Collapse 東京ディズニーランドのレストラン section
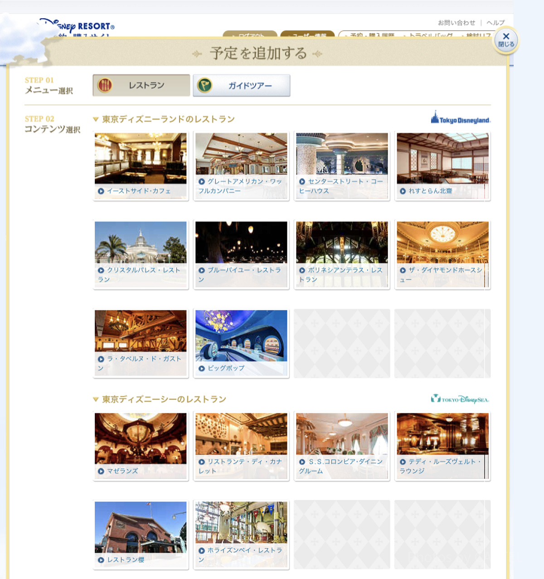The image size is (544, 579). (164, 119)
